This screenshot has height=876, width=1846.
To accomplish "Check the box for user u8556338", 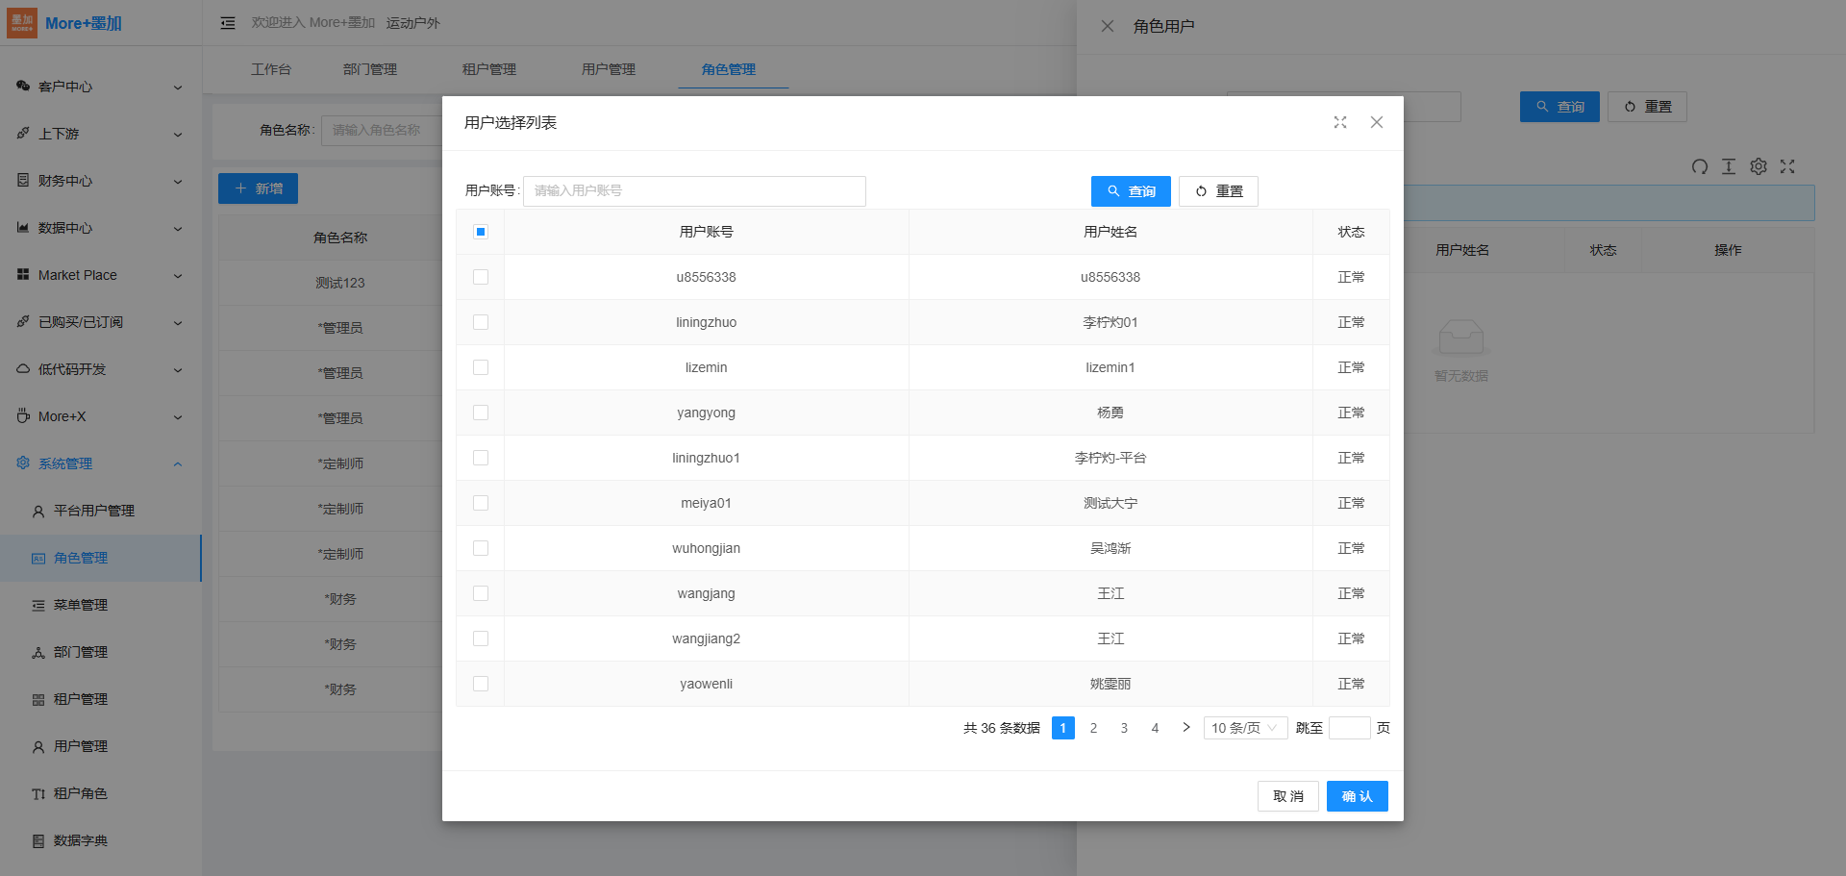I will tap(481, 277).
